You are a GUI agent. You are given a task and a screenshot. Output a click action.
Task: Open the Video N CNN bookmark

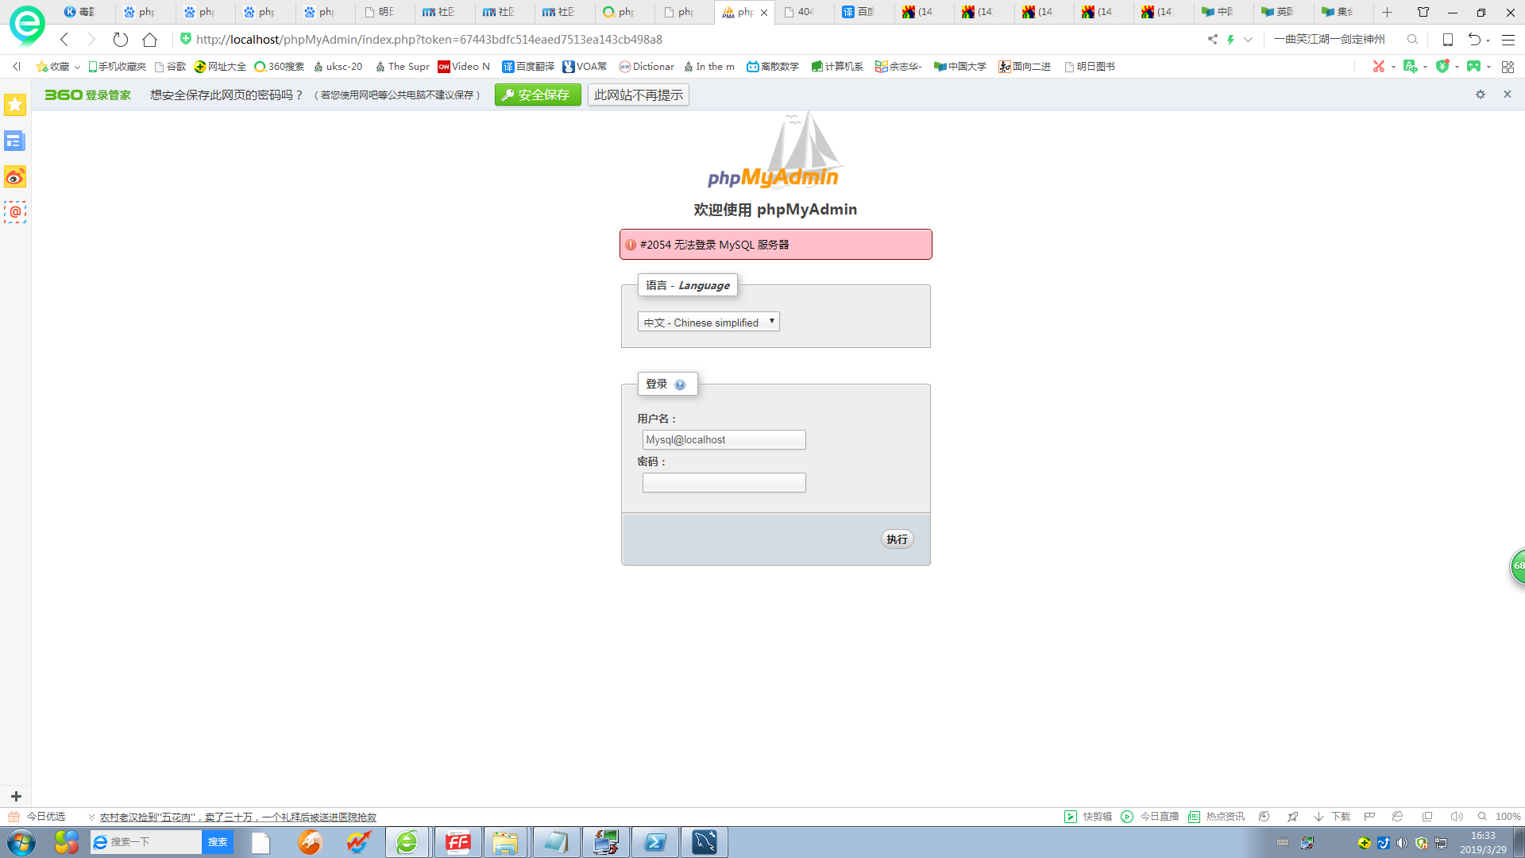[x=464, y=67]
